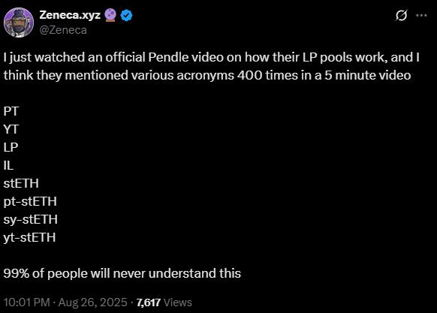Click the YT acronym line
This screenshot has height=313, width=437.
click(x=11, y=129)
